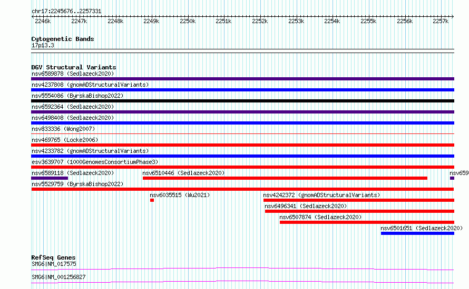The image size is (469, 289).
Task: Open the nsv833336 (Wong2007) label
Action: (63, 129)
